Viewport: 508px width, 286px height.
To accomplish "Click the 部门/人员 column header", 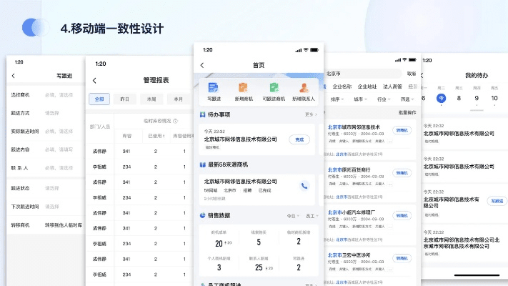I will point(100,127).
